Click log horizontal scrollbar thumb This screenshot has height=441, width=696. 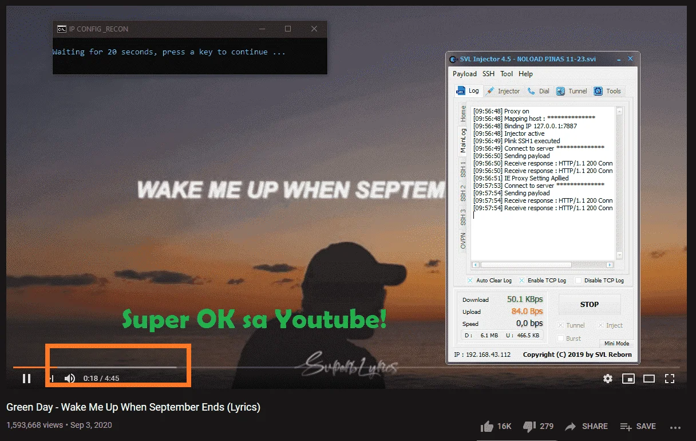click(525, 265)
